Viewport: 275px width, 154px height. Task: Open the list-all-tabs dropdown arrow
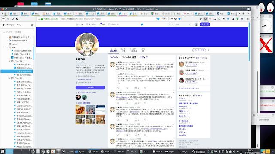[248, 13]
